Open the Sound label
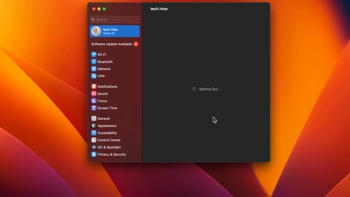 tap(102, 94)
